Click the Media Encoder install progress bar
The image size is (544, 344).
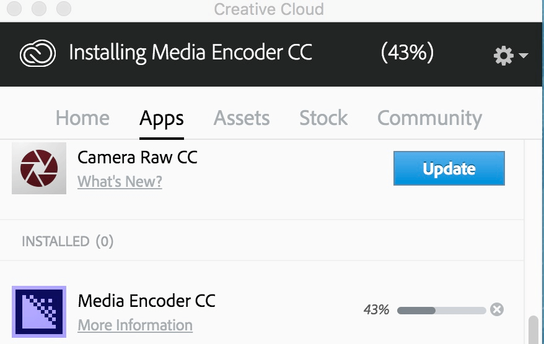(x=441, y=311)
